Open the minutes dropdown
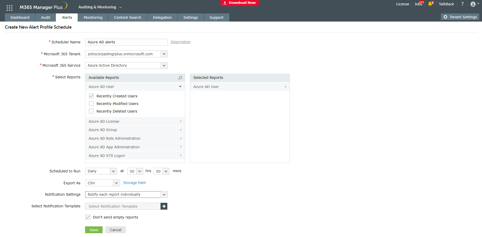The width and height of the screenshot is (482, 237). point(161,171)
